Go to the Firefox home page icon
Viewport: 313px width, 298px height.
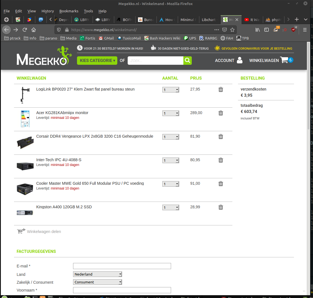tap(34, 30)
